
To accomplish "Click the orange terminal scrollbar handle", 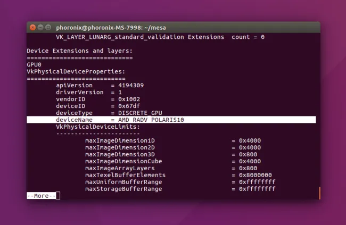I will pyautogui.click(x=319, y=193).
